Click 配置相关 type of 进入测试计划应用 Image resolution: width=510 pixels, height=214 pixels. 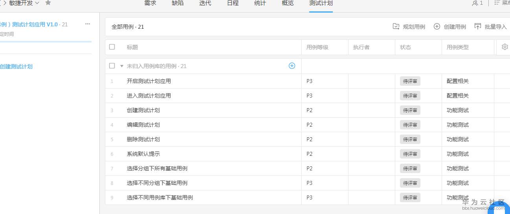(x=458, y=96)
